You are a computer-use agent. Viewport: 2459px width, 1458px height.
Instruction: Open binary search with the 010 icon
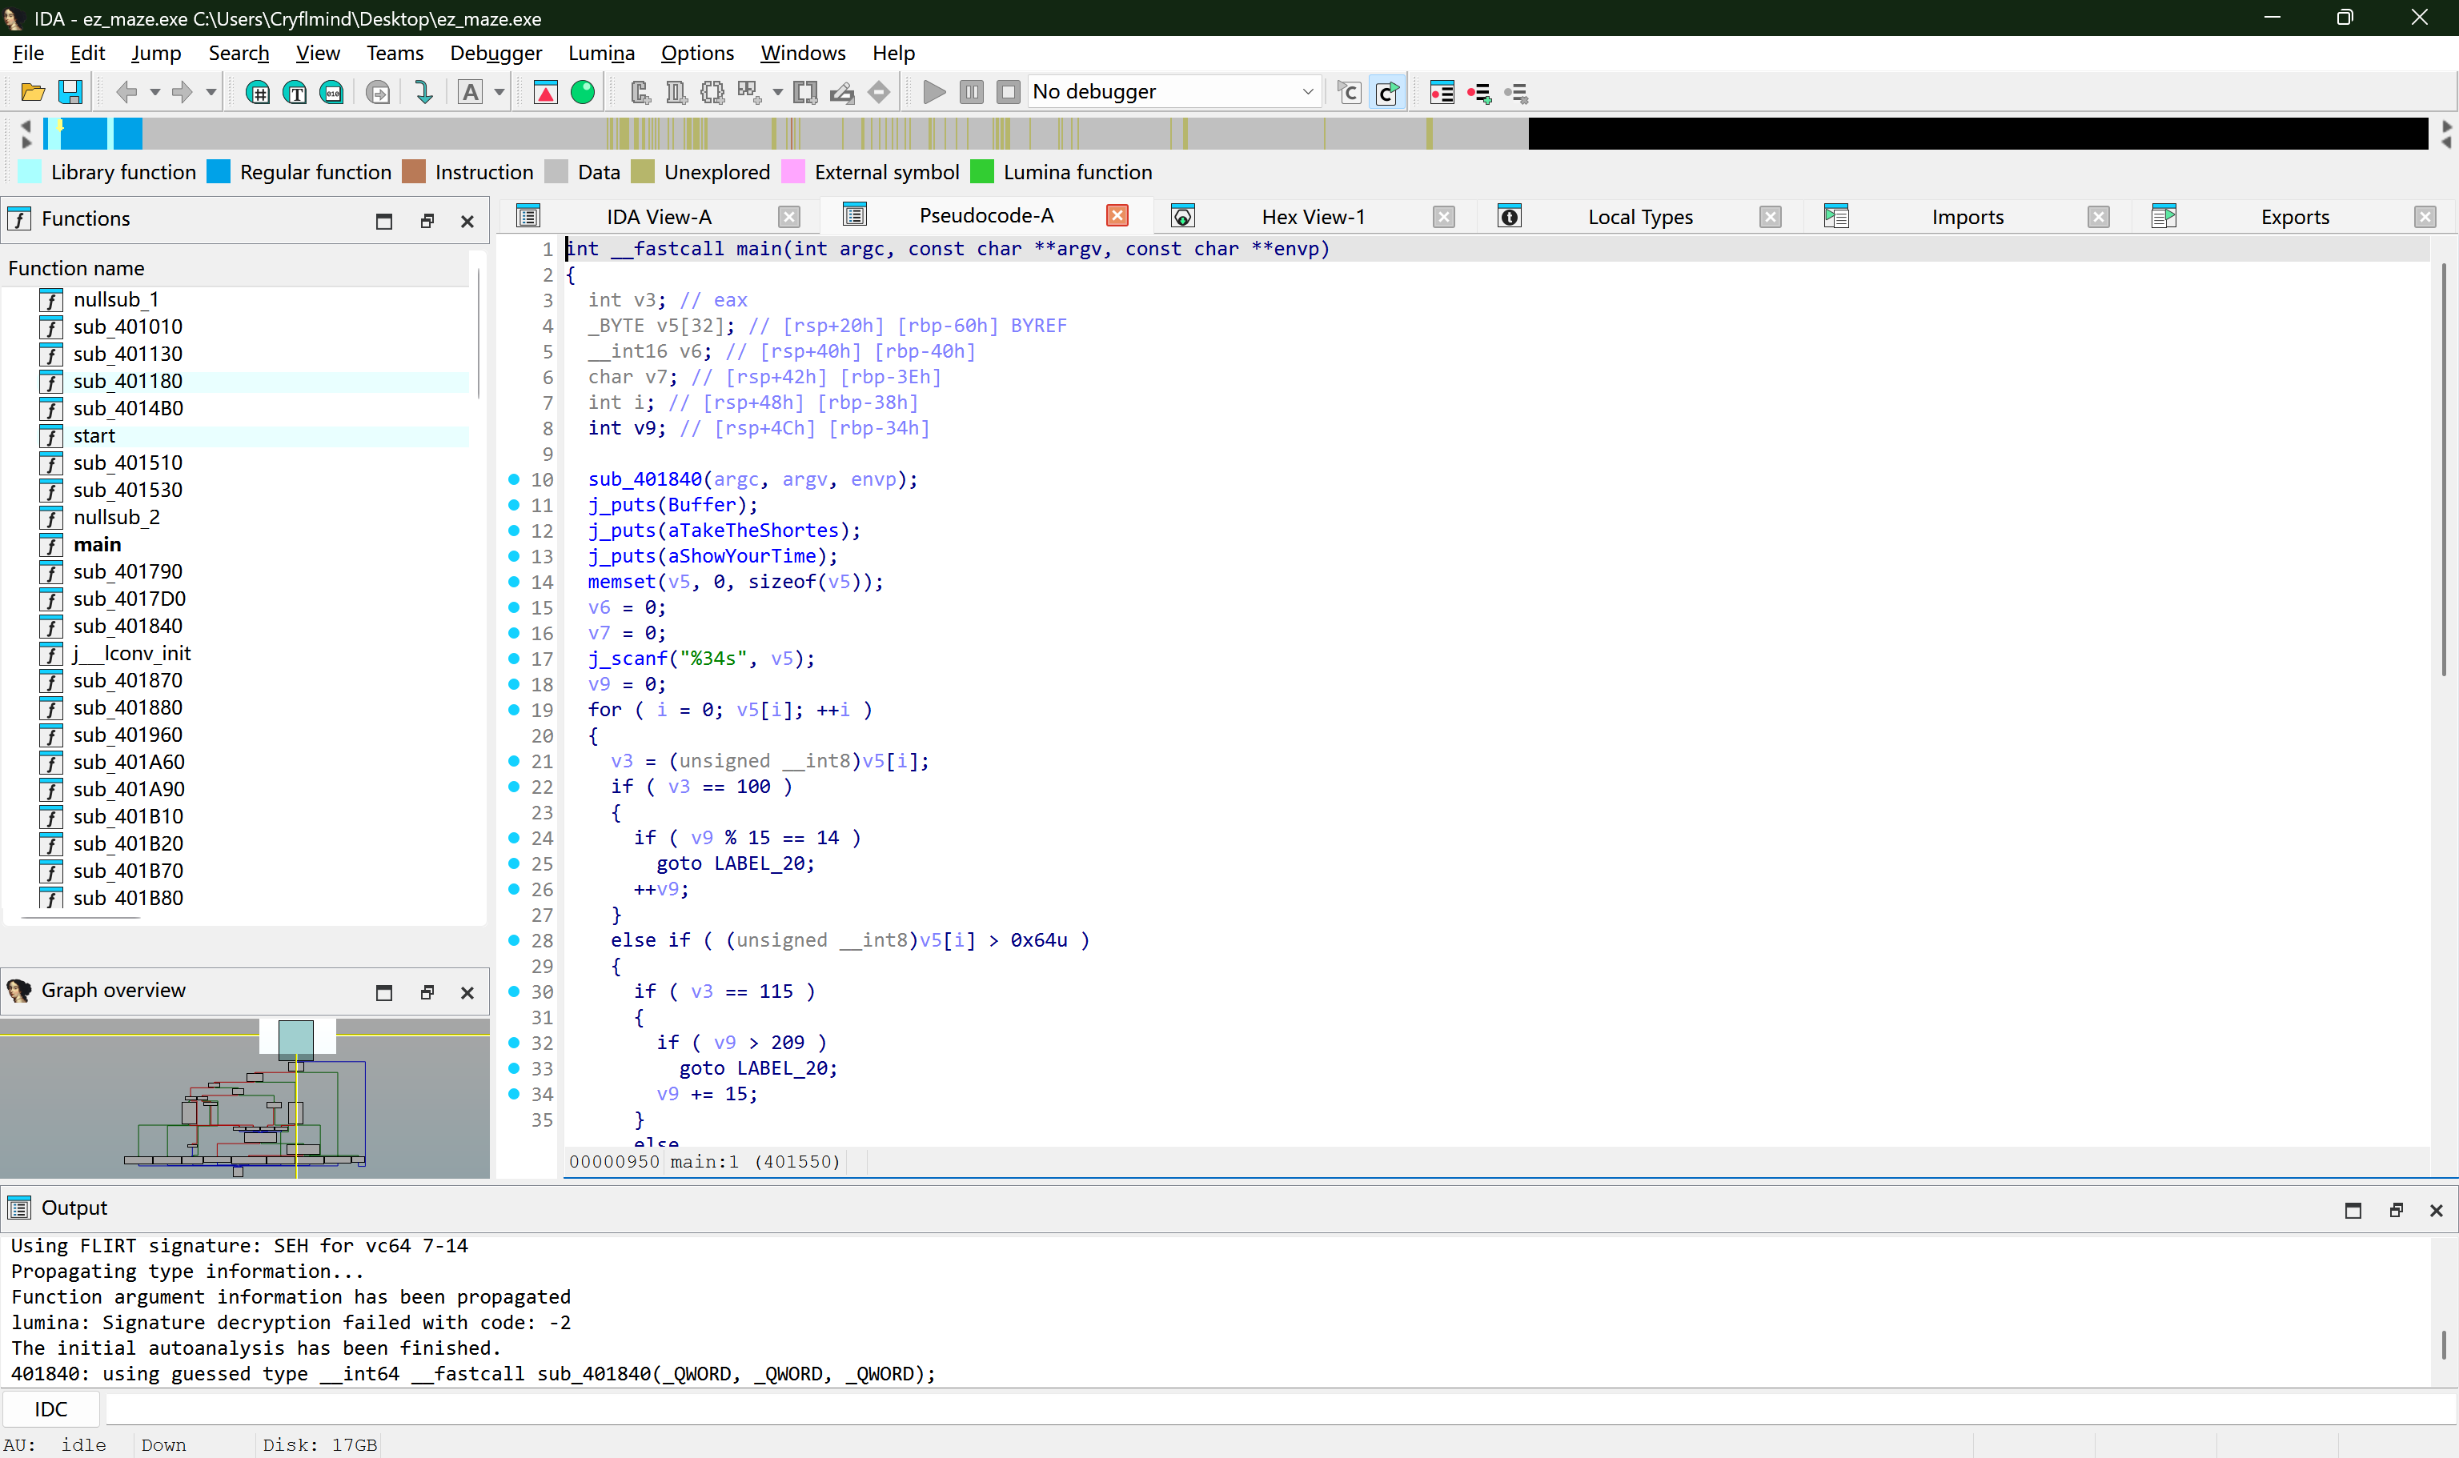(332, 91)
